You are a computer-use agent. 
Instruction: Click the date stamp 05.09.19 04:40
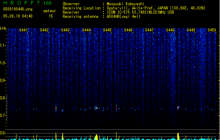[18, 16]
